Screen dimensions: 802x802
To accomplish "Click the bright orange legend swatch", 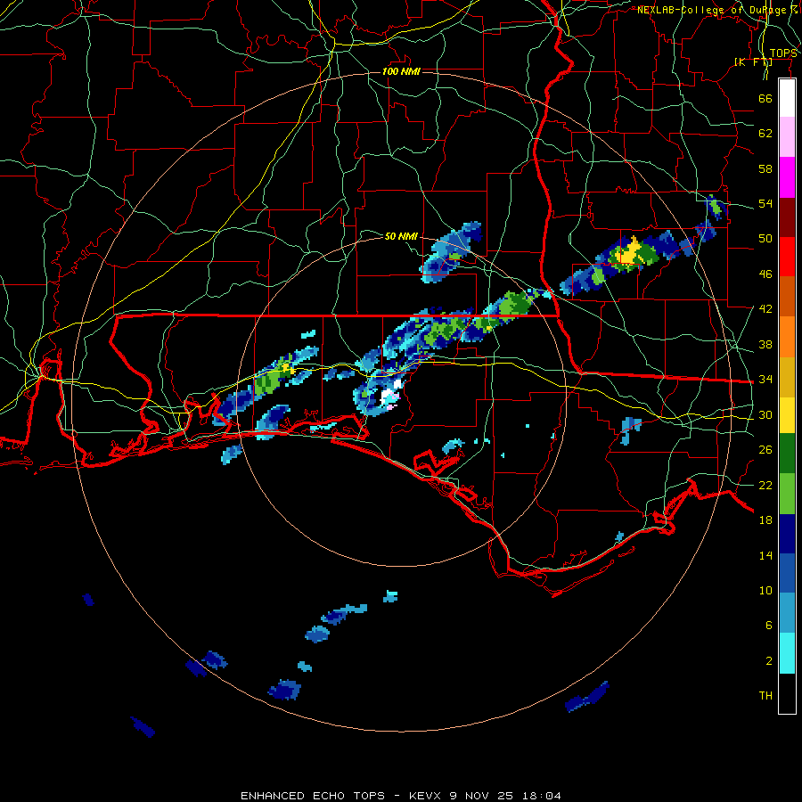I will [x=787, y=337].
